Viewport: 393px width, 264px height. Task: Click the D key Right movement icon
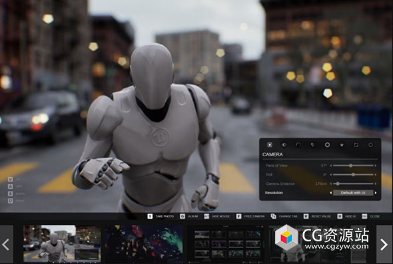coord(10,201)
